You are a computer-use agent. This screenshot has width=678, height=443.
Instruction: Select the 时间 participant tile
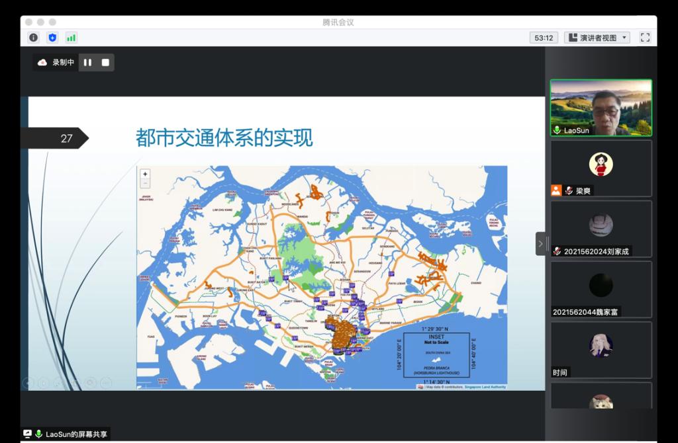click(x=601, y=350)
